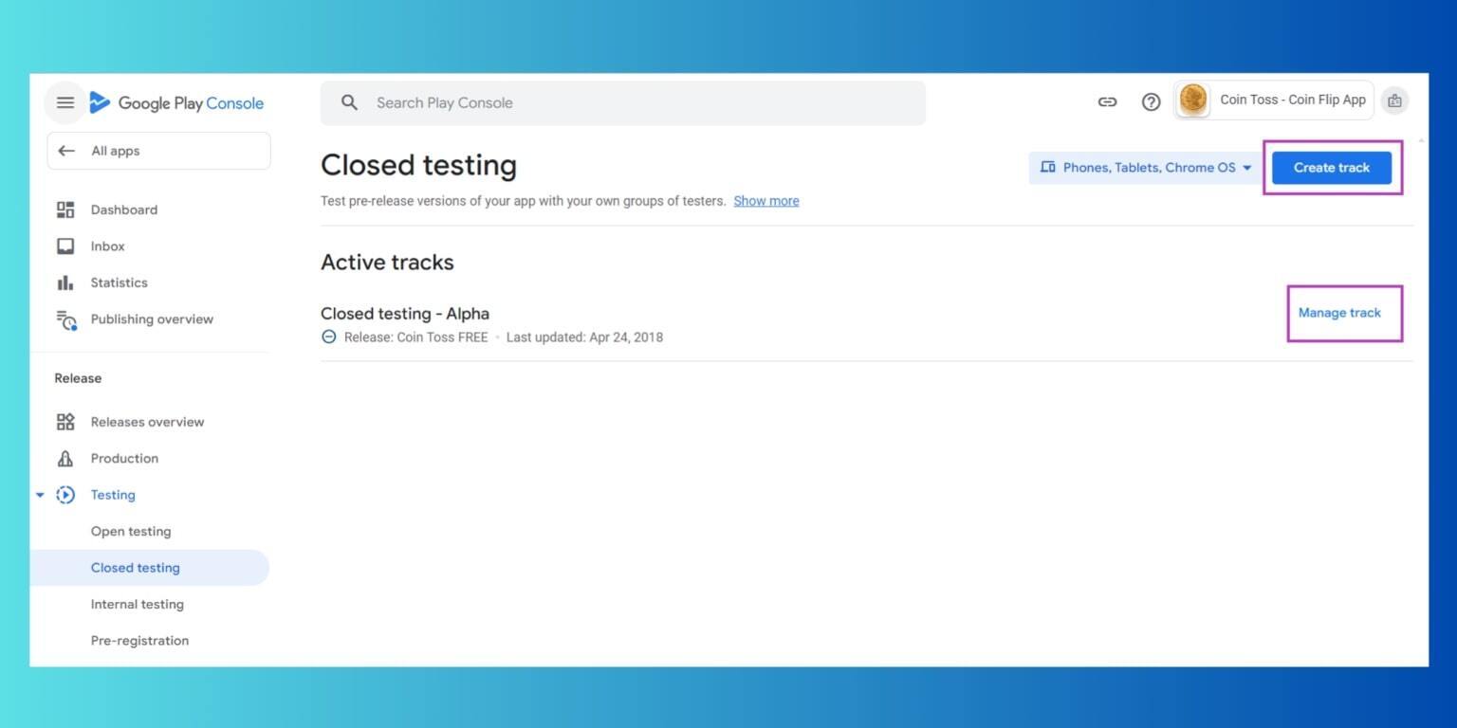Screen dimensions: 1457x728
Task: Click the Production icon in sidebar
Action: tap(65, 459)
